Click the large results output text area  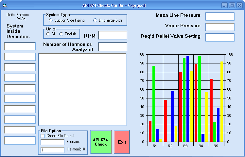click(83, 89)
